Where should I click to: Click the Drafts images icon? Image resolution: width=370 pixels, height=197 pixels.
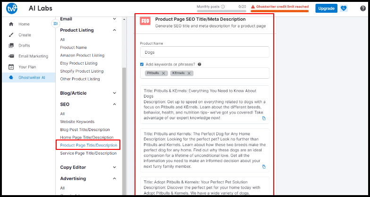click(x=11, y=45)
